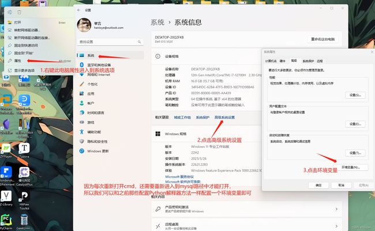The image size is (375, 231).
Task: Switch to the 硬件 tab in System Properties
Action: click(x=283, y=61)
